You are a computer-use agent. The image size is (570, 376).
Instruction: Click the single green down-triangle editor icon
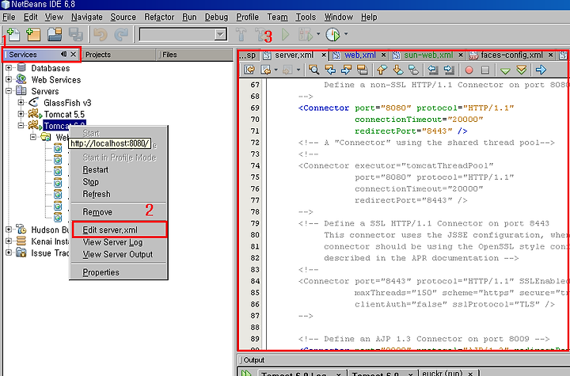(x=505, y=70)
